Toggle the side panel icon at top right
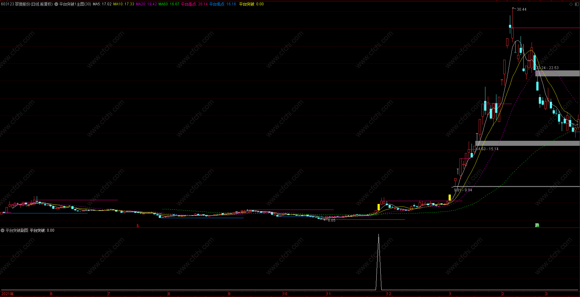This screenshot has width=580, height=297. click(577, 4)
